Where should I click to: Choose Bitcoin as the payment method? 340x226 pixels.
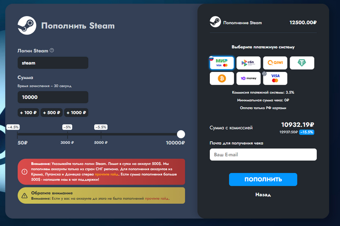pos(221,78)
